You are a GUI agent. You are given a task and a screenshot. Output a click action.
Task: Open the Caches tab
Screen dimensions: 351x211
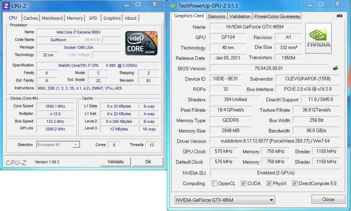pyautogui.click(x=31, y=18)
